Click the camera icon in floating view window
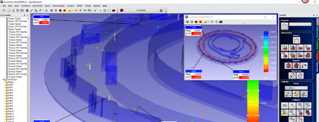This screenshot has width=319, height=122. [221, 21]
